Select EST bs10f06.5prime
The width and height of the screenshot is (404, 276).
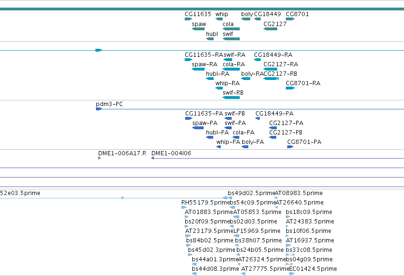point(287,236)
